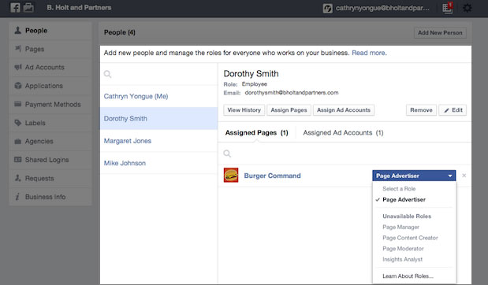Open the Business Manager briefcase icon
The height and width of the screenshot is (285, 488).
click(28, 7)
